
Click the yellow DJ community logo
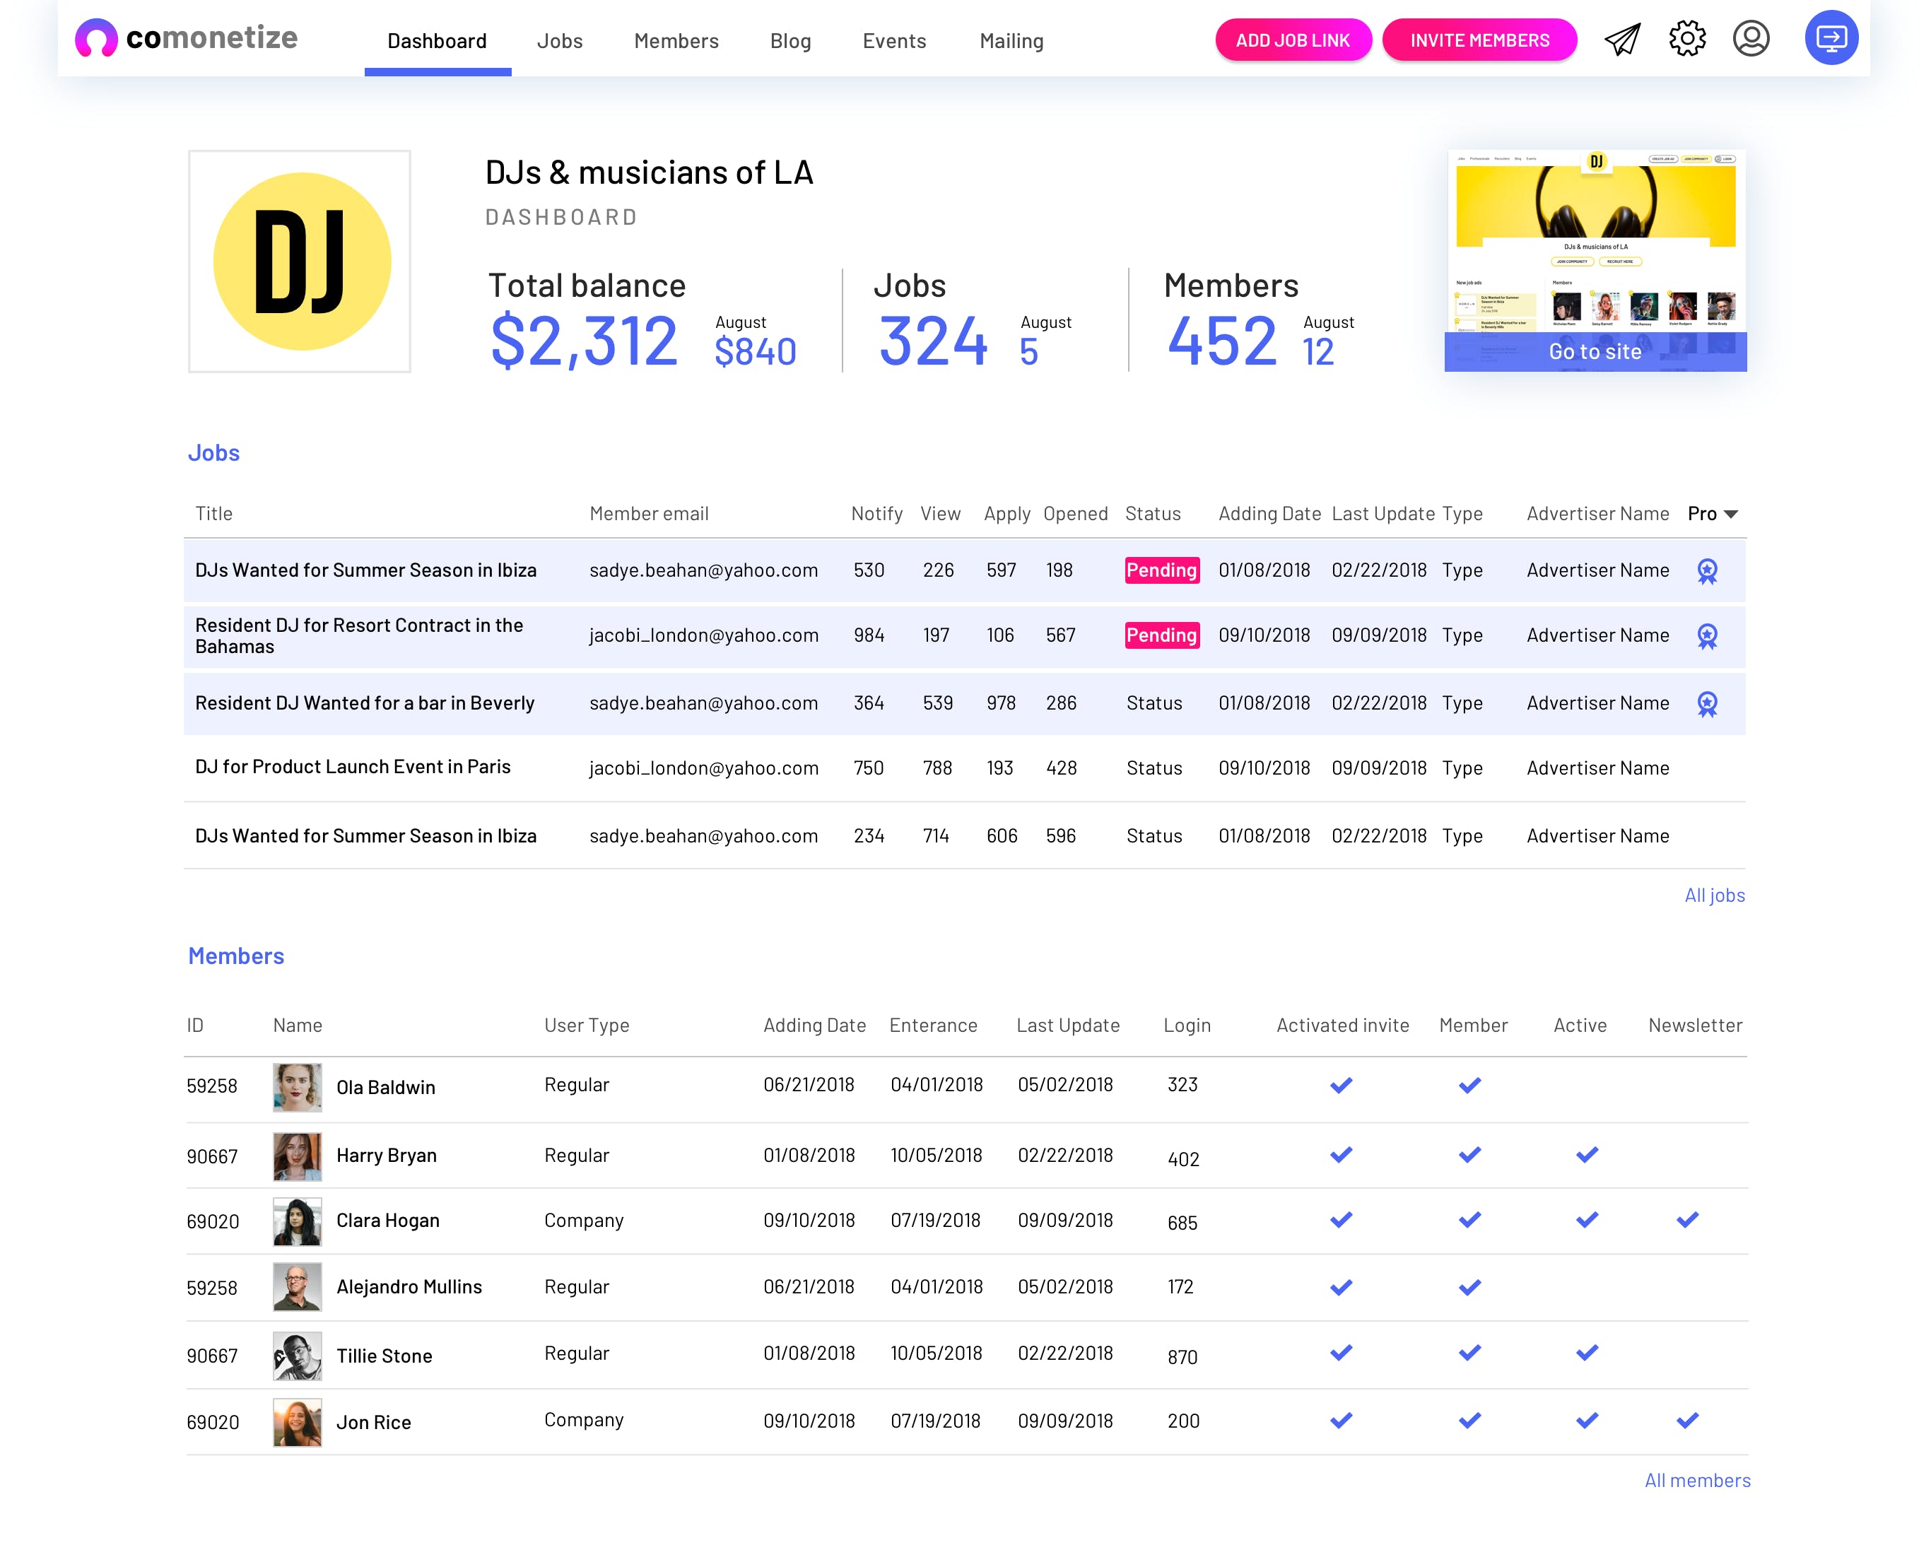point(301,262)
